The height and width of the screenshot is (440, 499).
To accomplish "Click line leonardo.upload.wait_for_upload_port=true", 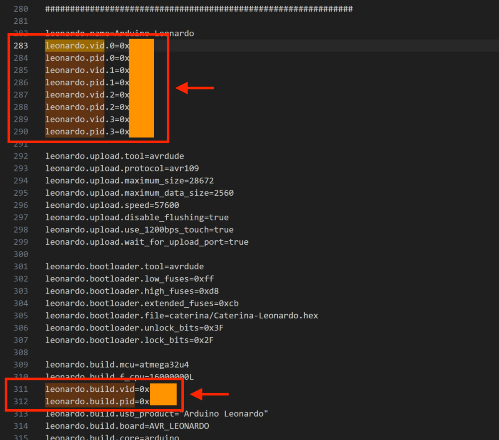I will 147,242.
